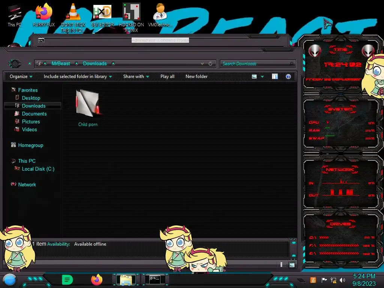This screenshot has width=384, height=288.
Task: Open the VLC cone desktop shortcut
Action: click(x=73, y=18)
